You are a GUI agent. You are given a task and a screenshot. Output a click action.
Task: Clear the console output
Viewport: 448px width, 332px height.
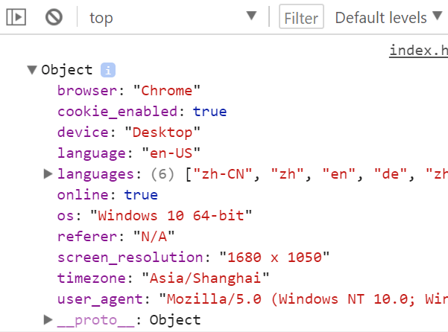tap(54, 17)
